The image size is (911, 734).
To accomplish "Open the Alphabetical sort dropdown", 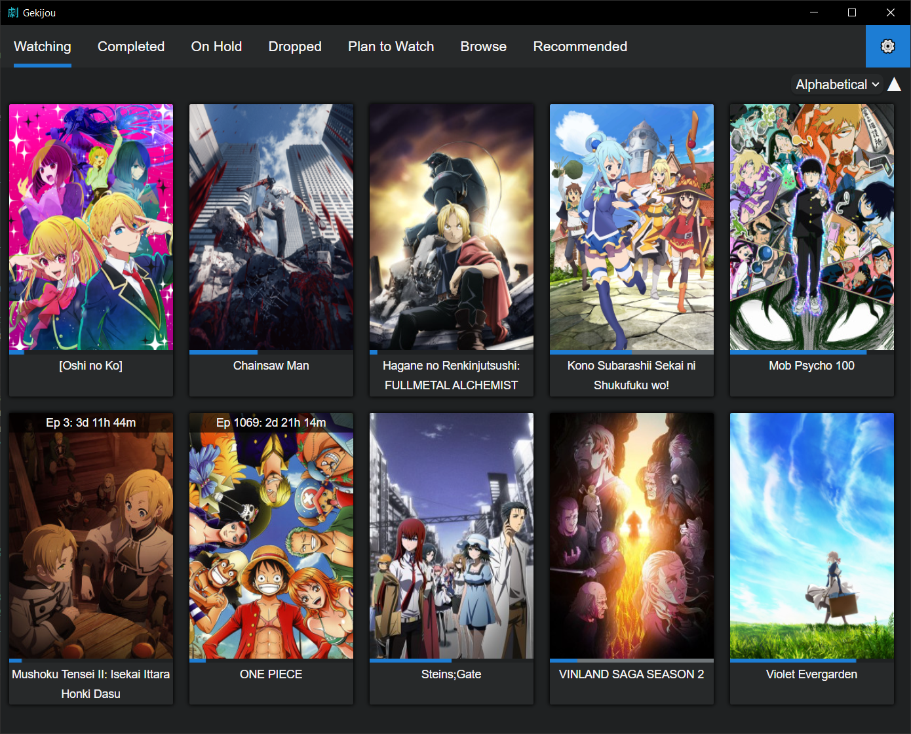I will point(837,85).
